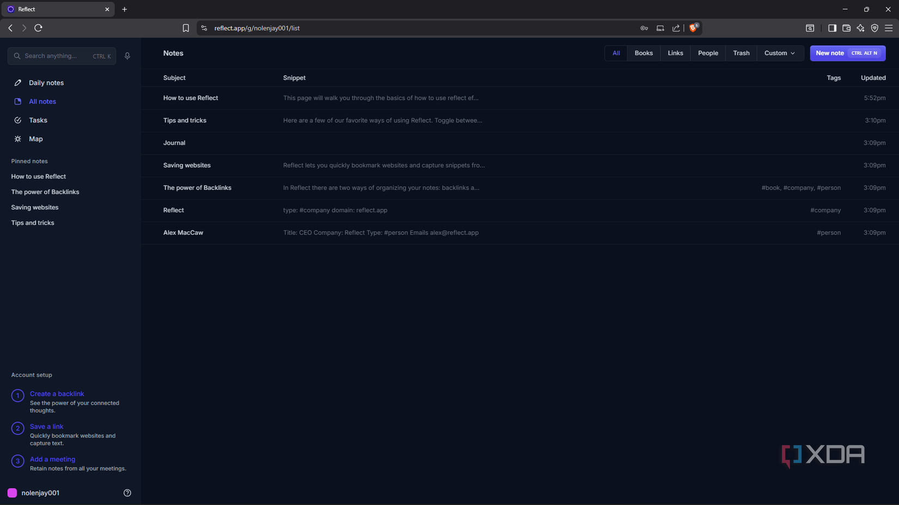Close the Reflect browser tab

(107, 9)
